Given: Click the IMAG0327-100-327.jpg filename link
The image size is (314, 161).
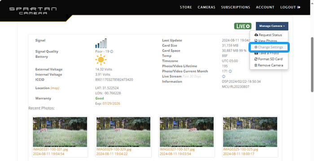Looking at the screenshot, I should 177,149.
